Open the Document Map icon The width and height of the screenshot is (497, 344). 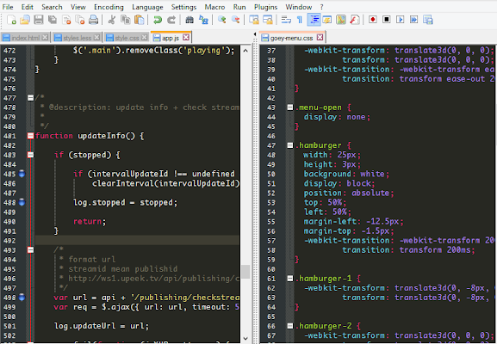[341, 20]
